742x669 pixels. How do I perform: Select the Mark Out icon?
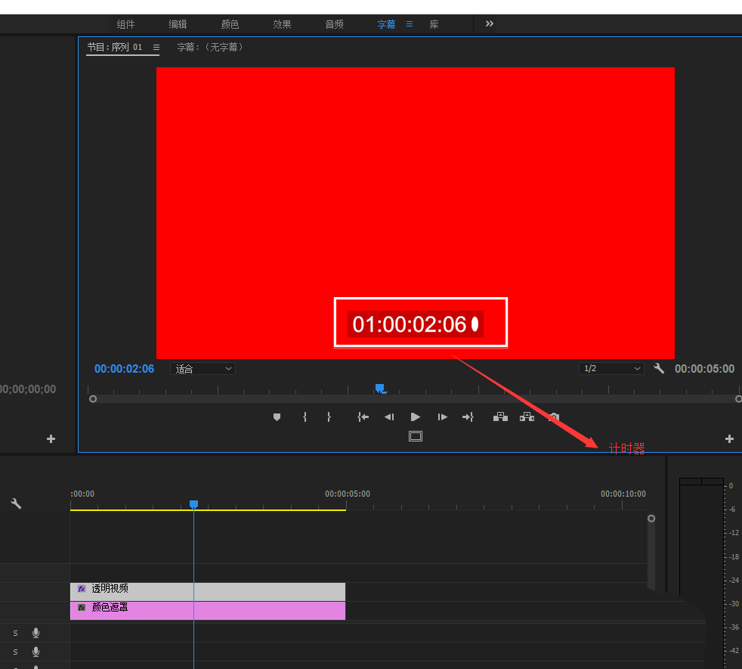(x=330, y=417)
